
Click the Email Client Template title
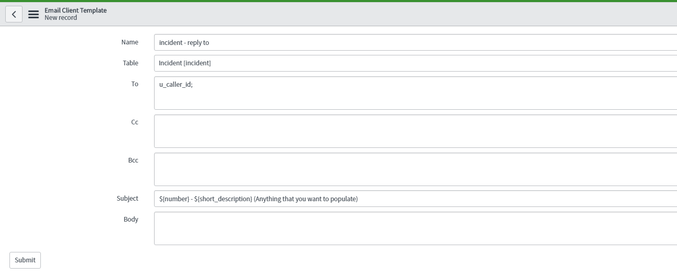[75, 10]
